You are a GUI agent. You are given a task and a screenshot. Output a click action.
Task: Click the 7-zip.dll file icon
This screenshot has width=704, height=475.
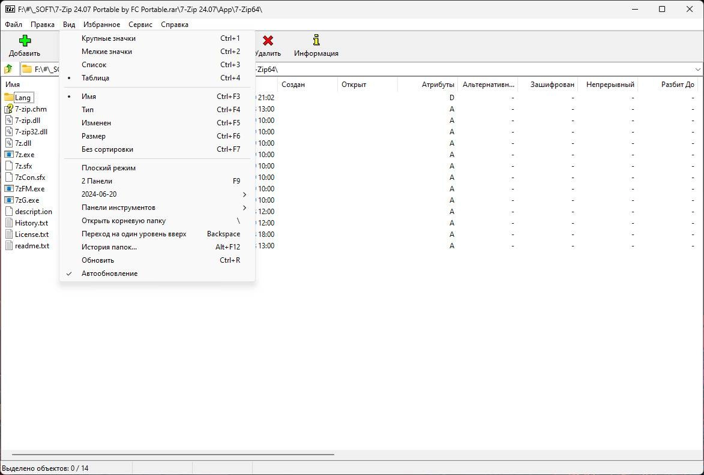tap(9, 120)
